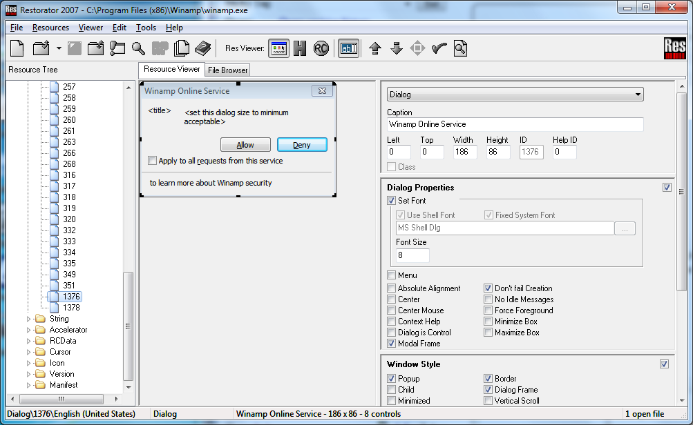
Task: Open the help book icon
Action: coord(203,48)
